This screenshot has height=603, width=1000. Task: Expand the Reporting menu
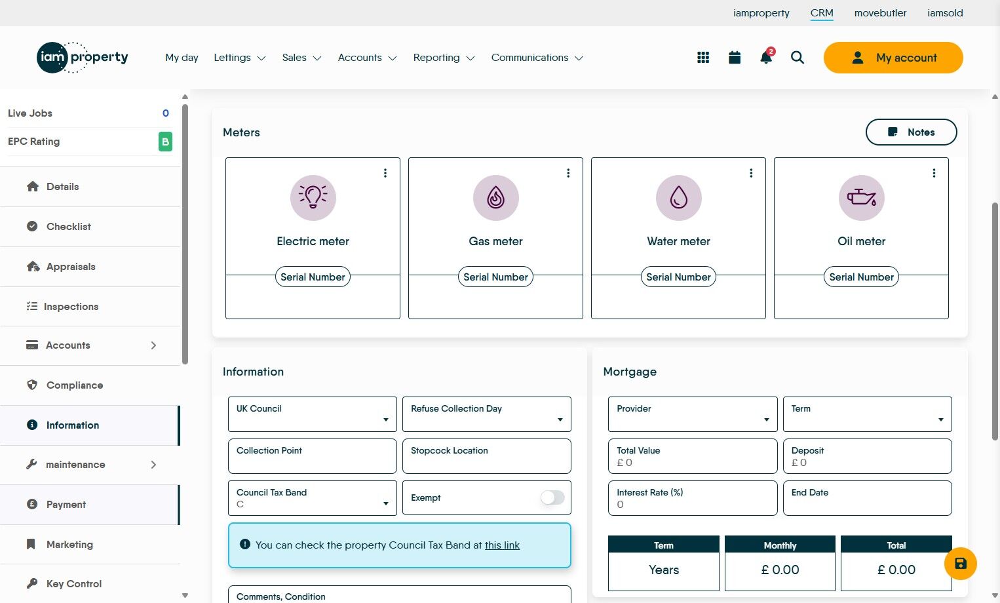coord(444,58)
